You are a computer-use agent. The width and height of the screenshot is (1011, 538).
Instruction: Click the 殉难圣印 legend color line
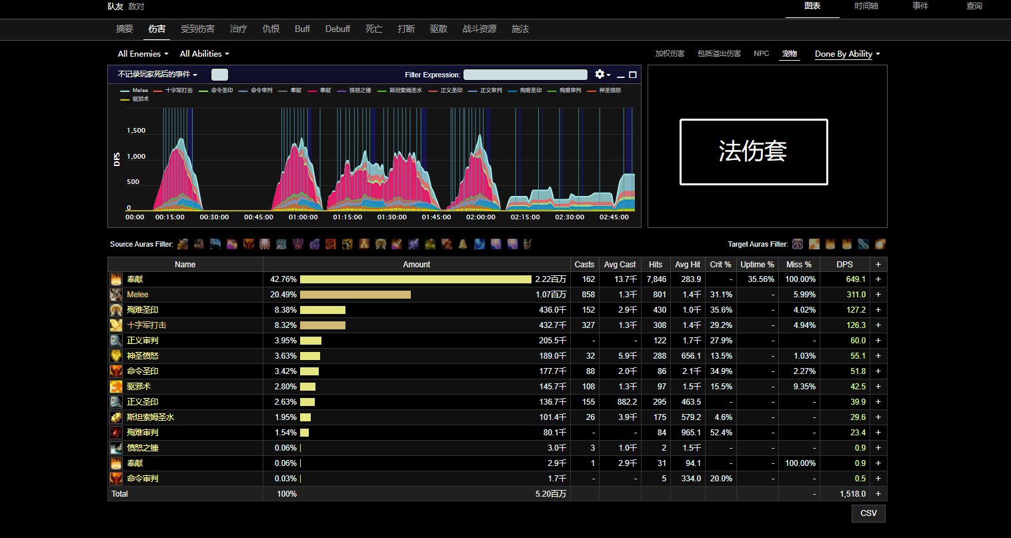[512, 91]
